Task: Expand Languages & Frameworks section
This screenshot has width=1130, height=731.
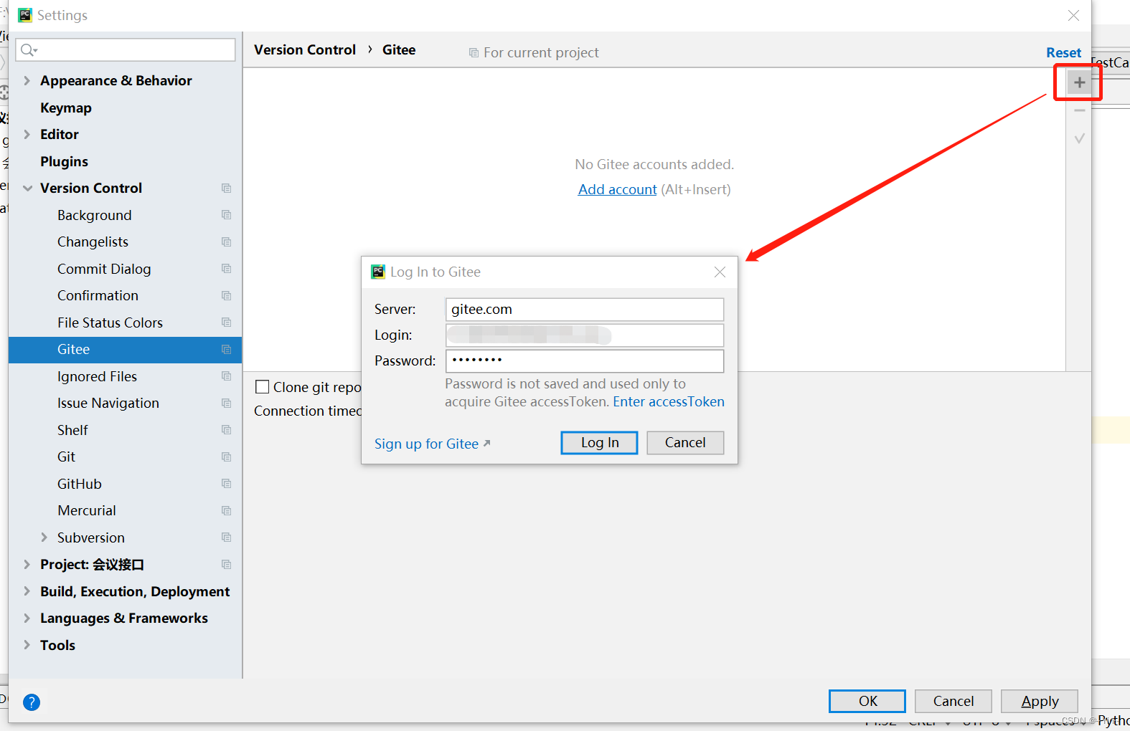Action: click(27, 618)
